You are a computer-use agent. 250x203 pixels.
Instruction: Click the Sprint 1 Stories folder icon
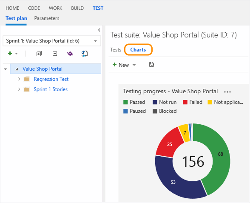[27, 89]
